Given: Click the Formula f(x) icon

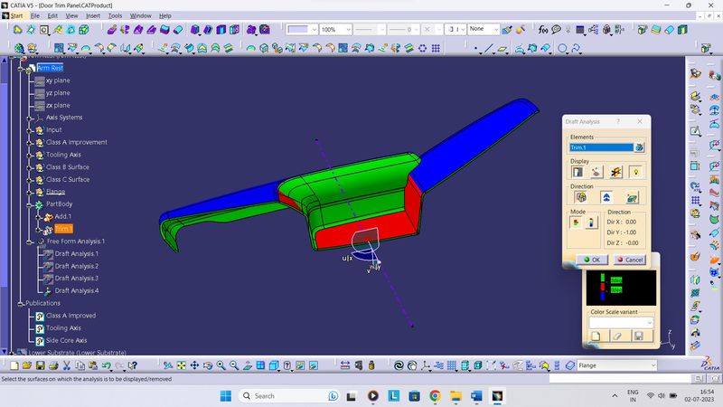Looking at the screenshot, I should coord(543,30).
